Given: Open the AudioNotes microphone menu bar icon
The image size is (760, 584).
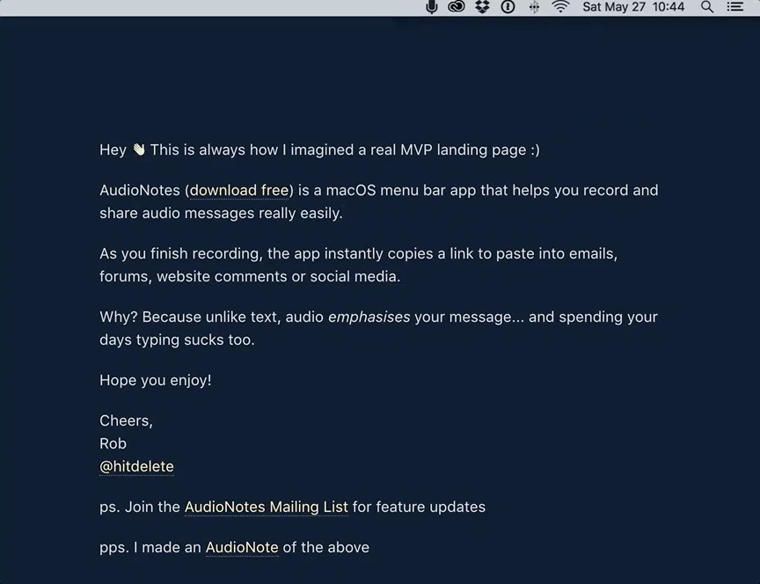Looking at the screenshot, I should [x=431, y=7].
